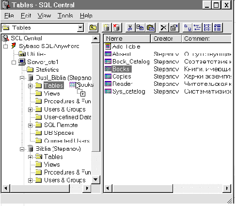Open the View menu
This screenshot has width=236, height=206.
[x=45, y=16]
